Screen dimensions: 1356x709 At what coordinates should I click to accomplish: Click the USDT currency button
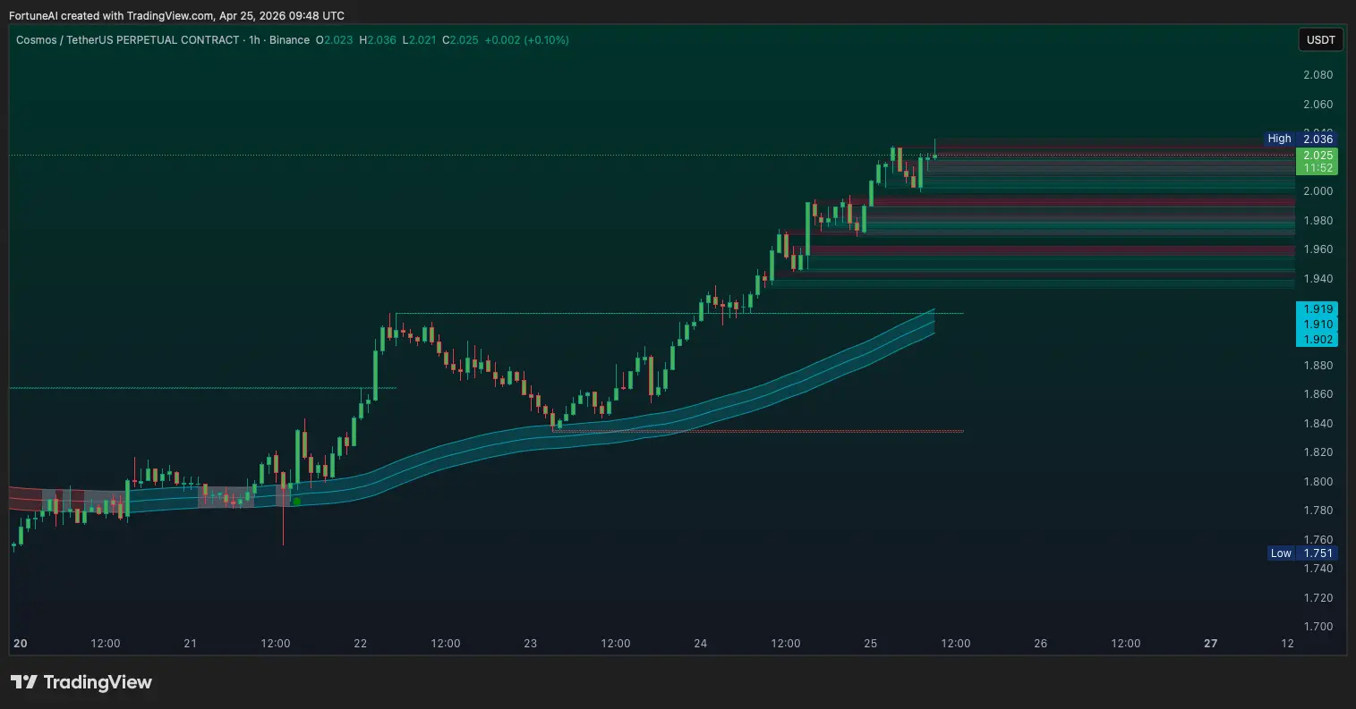[1321, 40]
